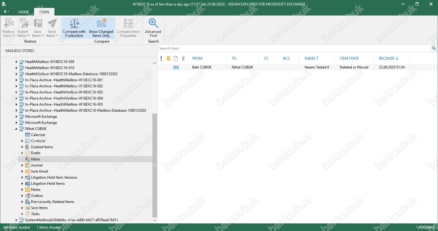Click the pane splitter grip handle
The width and height of the screenshot is (438, 231).
click(x=155, y=165)
